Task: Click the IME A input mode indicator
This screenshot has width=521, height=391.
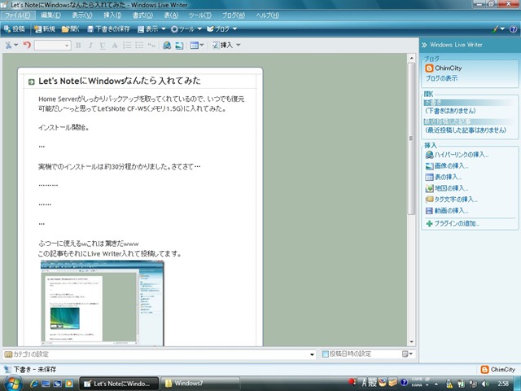Action: (x=365, y=383)
